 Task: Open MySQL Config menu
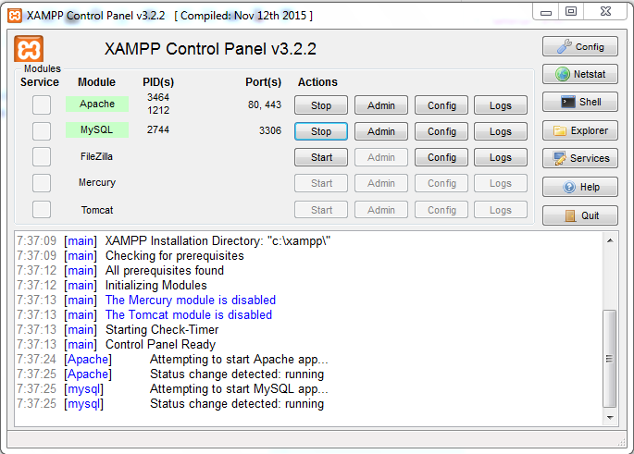(441, 131)
